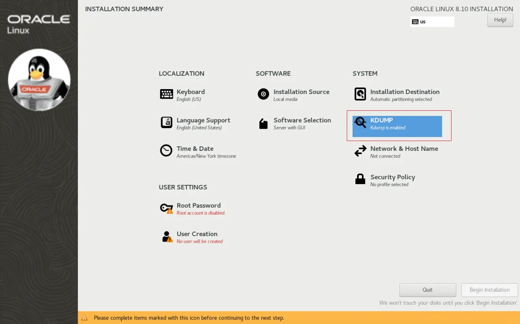This screenshot has width=520, height=324.
Task: Click the Installation Destination disk icon
Action: pos(360,94)
